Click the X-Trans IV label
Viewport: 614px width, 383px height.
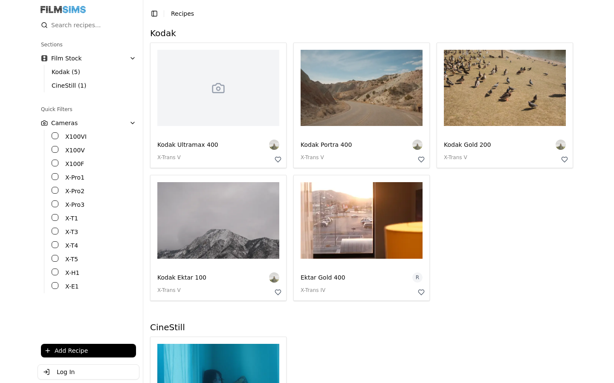click(x=313, y=290)
